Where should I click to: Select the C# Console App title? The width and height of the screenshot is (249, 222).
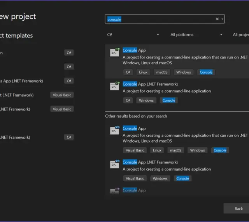134,50
